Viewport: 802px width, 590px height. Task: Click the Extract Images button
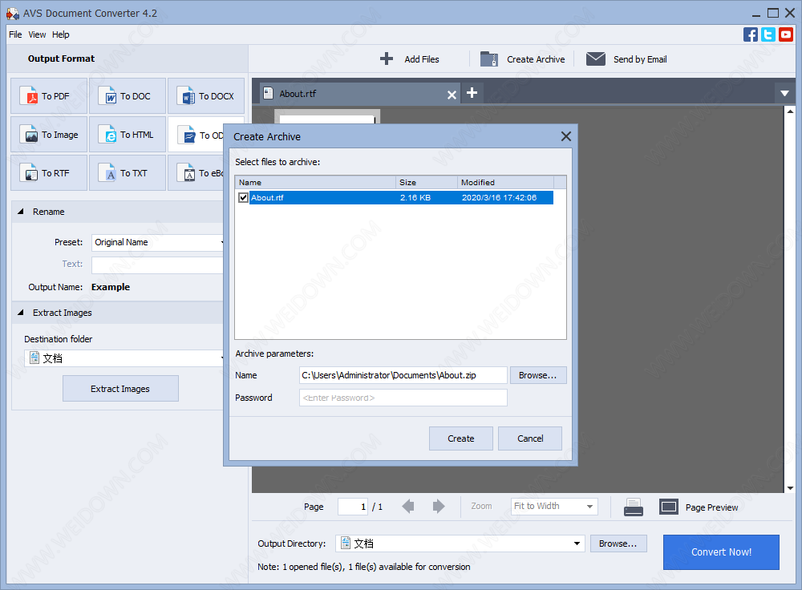pyautogui.click(x=120, y=389)
